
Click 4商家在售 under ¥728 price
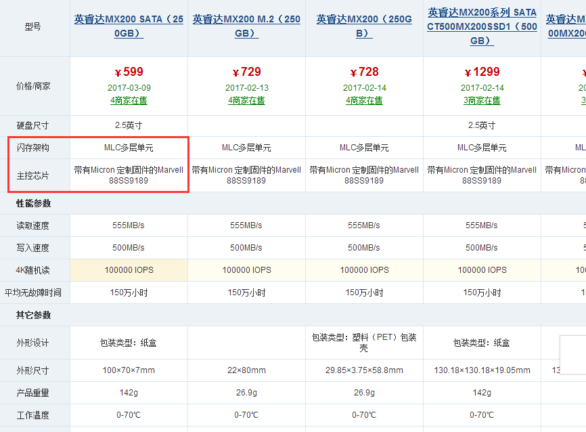[364, 101]
